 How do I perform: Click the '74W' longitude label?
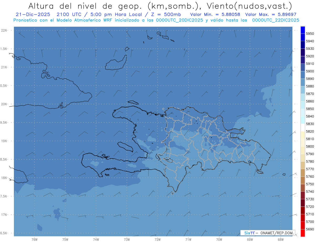click(x=96, y=240)
